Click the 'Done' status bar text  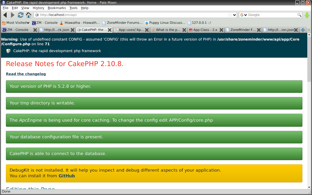[6, 192]
